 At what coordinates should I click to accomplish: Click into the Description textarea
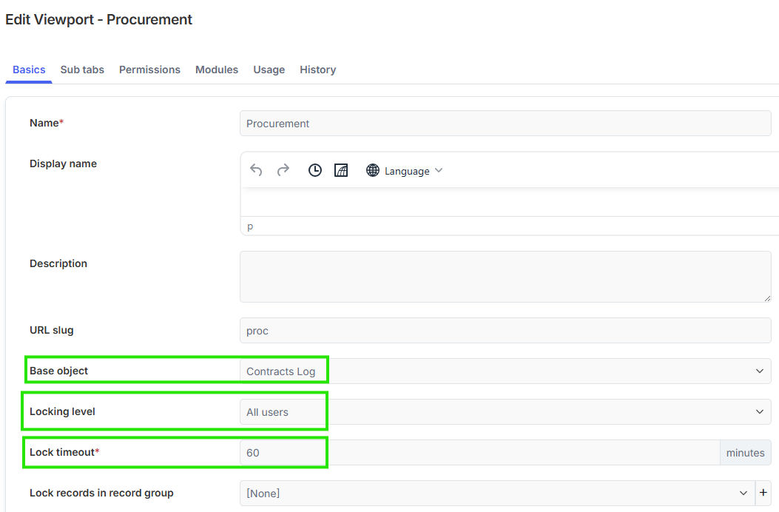click(505, 277)
